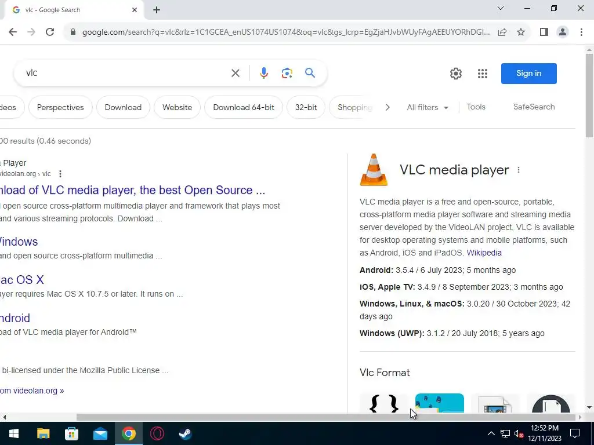Share this page from the address bar
The width and height of the screenshot is (594, 445).
pyautogui.click(x=502, y=32)
